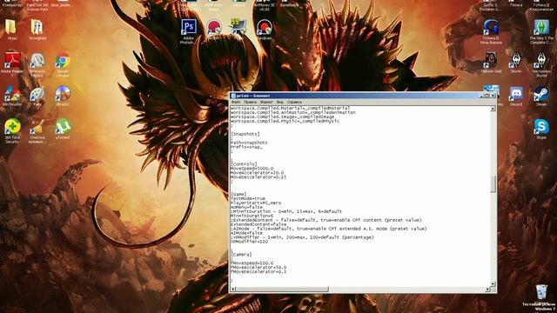Open the WinThruster shortcut
The image size is (557, 313).
point(11,97)
